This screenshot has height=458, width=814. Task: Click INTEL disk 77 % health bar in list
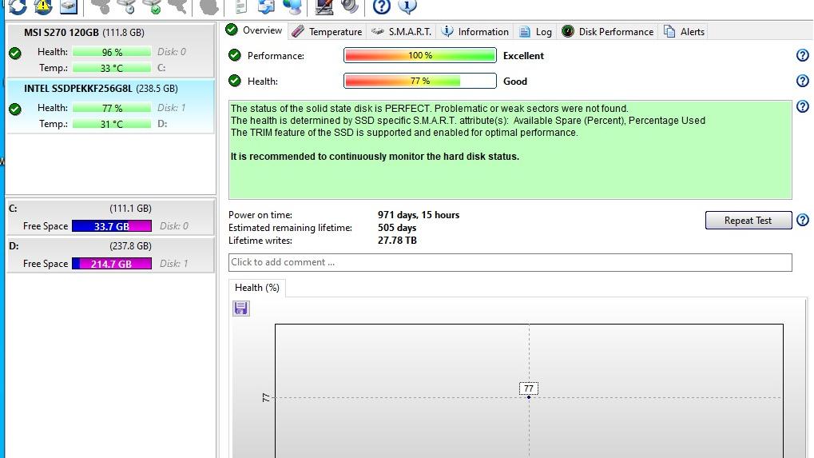(112, 108)
